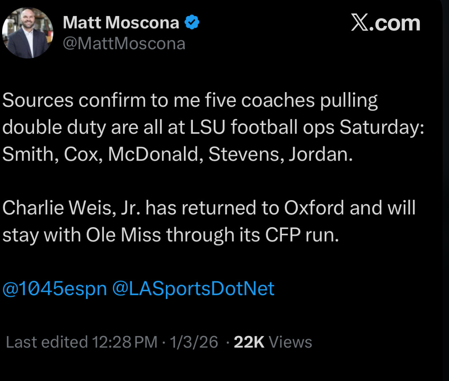Open the @MattMoscona handle
Viewport: 449px width, 381px height.
pos(124,43)
